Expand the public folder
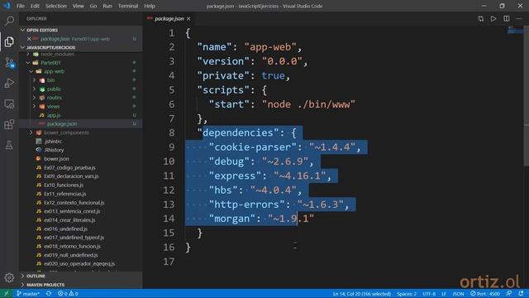The height and width of the screenshot is (298, 529). [x=34, y=89]
